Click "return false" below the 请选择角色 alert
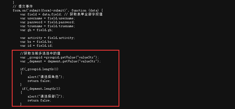This screenshot has width=235, height=109. pyautogui.click(x=39, y=81)
